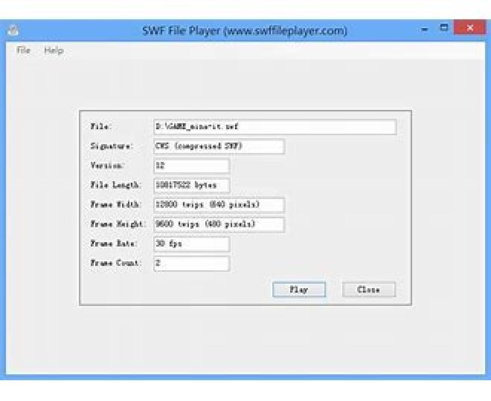
Task: Click the "Signature:" label
Action: point(112,146)
